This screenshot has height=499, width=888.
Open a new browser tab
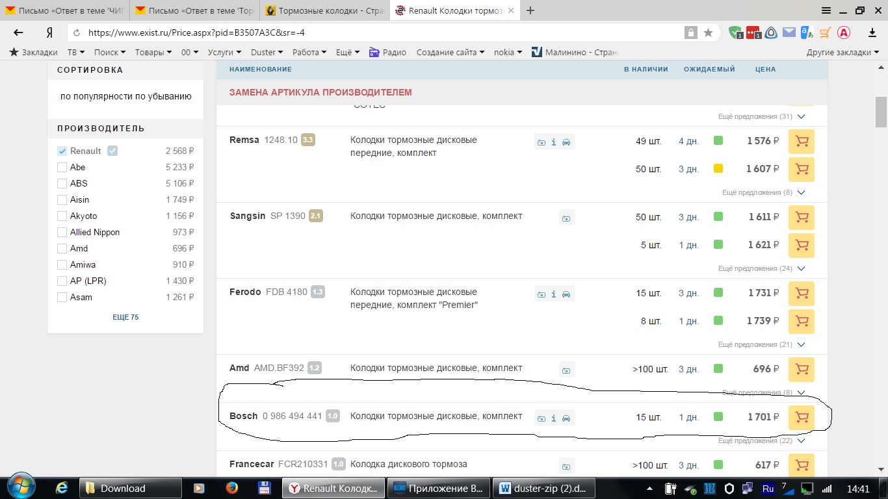click(x=530, y=10)
